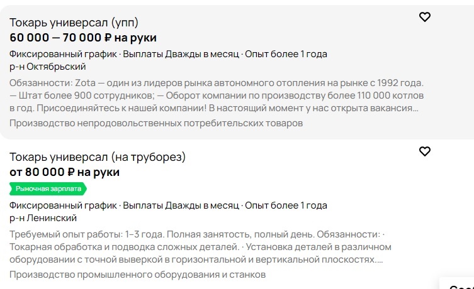This screenshot has height=289, width=474.
Task: Click "Производство промышленного оборудования и станков" category
Action: coord(138,275)
